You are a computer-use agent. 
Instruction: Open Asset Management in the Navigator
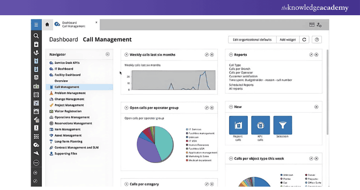[68, 136]
